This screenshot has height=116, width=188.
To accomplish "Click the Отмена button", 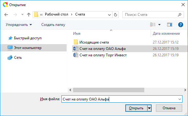I will click(x=169, y=108).
